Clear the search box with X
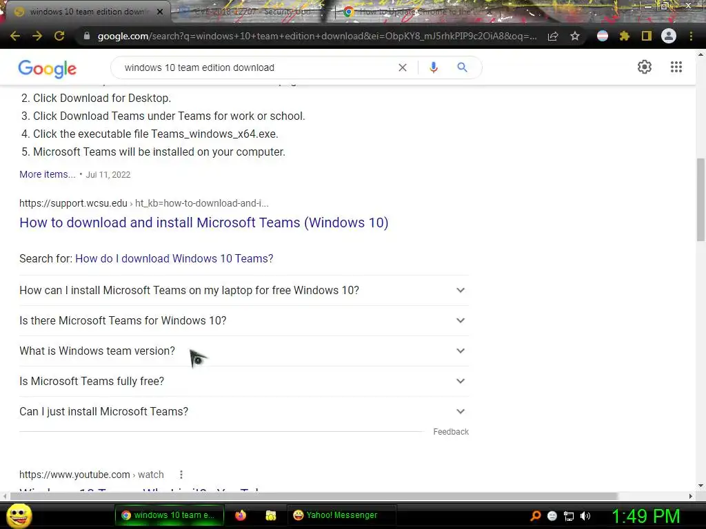706x529 pixels. click(403, 68)
